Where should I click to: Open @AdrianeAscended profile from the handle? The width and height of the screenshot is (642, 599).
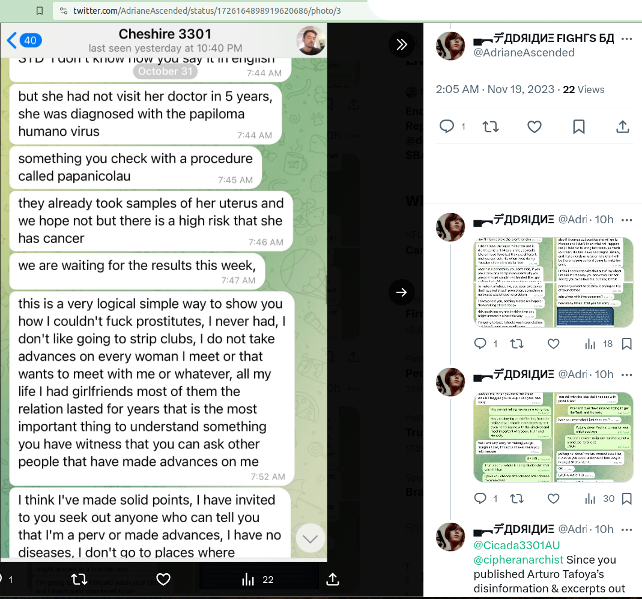[x=524, y=53]
